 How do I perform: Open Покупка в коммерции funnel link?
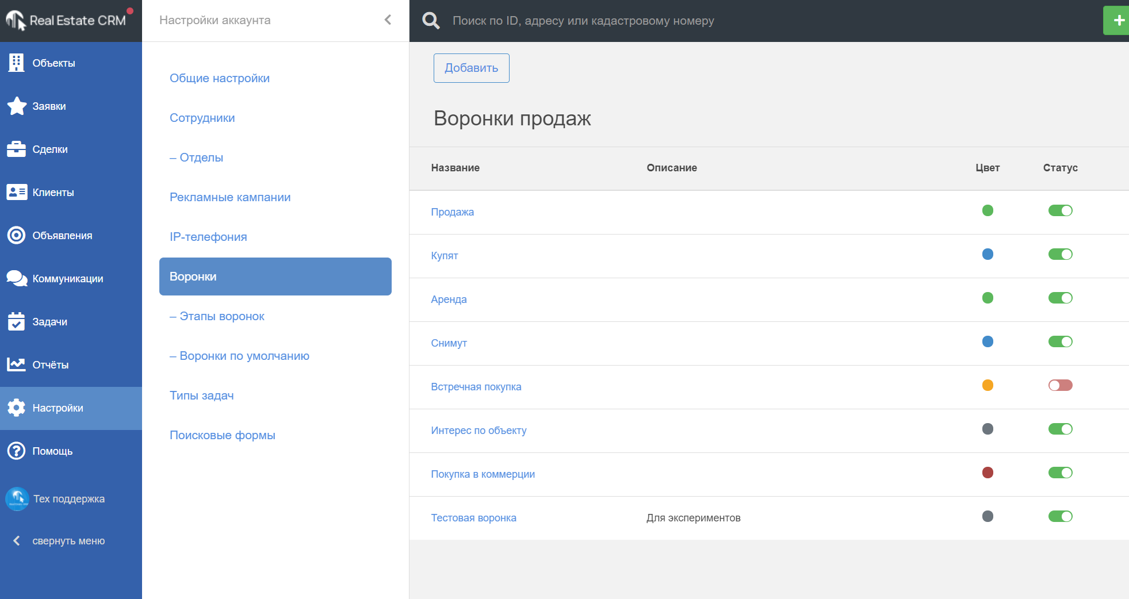(483, 474)
